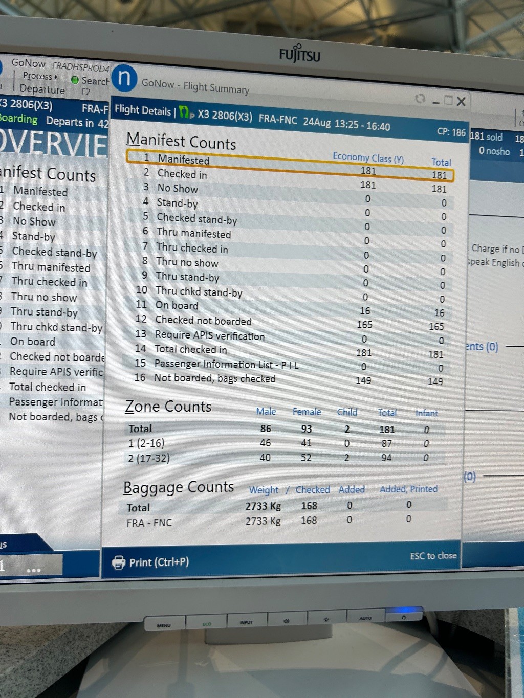Close the Flight Summary window with X
The width and height of the screenshot is (524, 698).
(461, 101)
